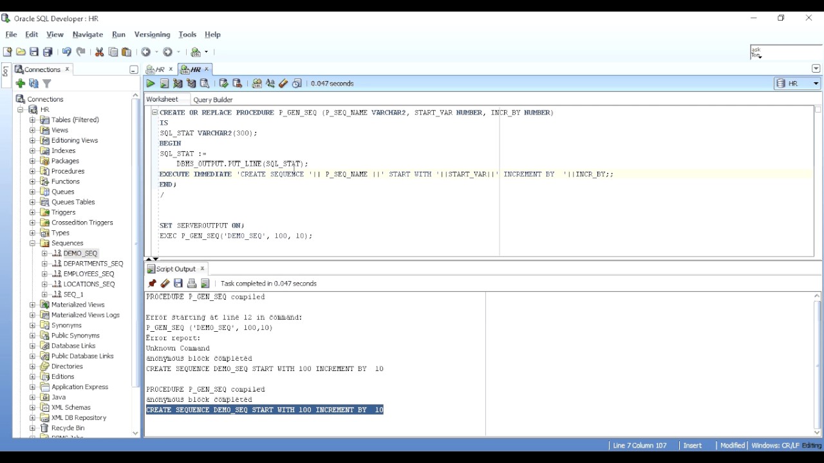Screen dimensions: 824x463
Task: Refresh the Connections tree
Action: click(x=33, y=84)
